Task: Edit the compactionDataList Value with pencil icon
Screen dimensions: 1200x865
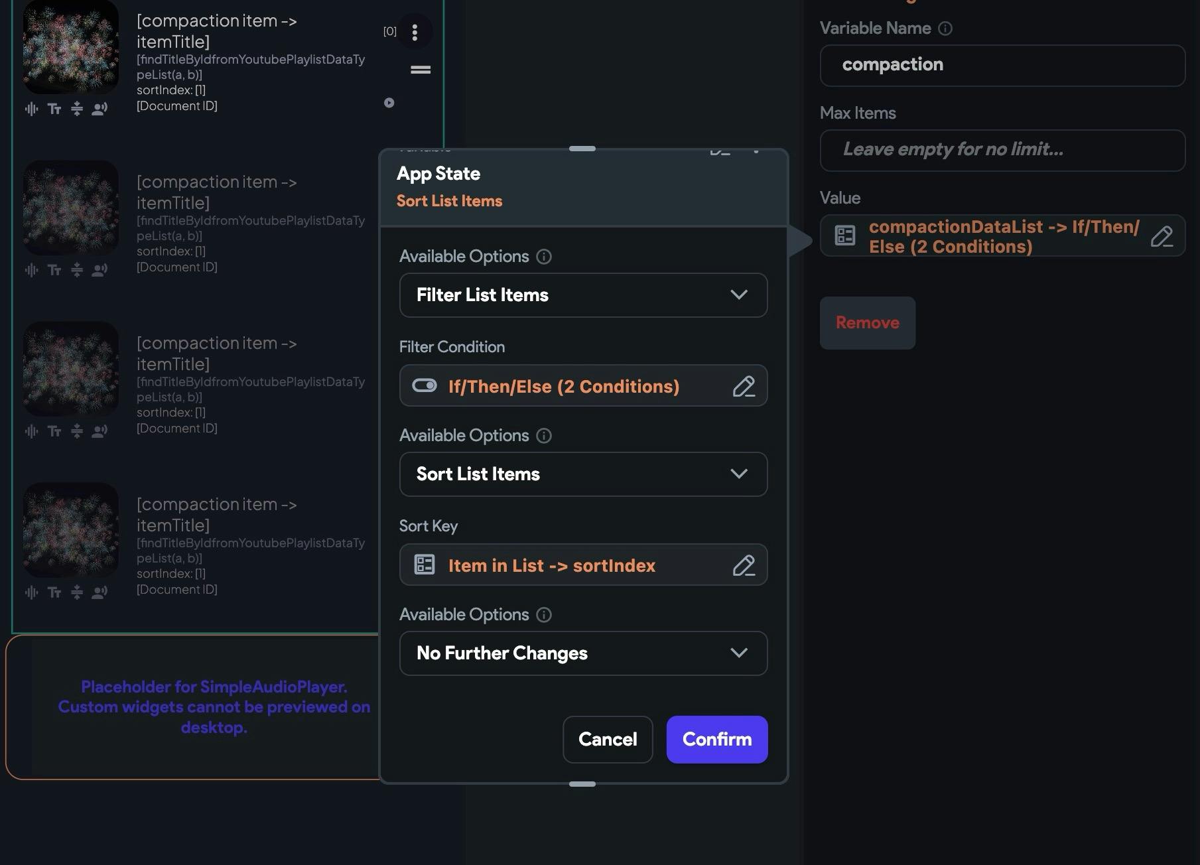Action: click(x=1162, y=237)
